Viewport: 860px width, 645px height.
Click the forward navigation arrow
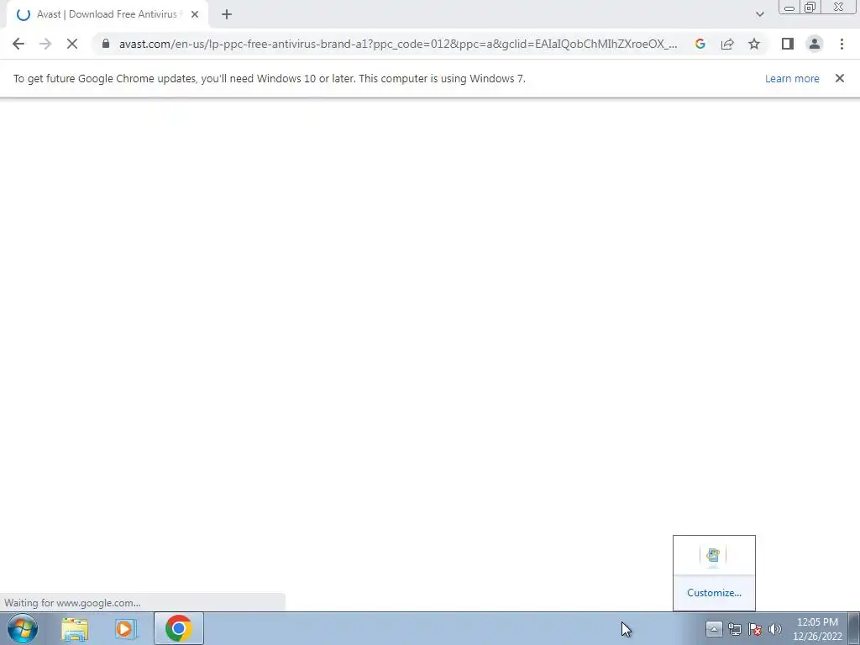point(45,44)
